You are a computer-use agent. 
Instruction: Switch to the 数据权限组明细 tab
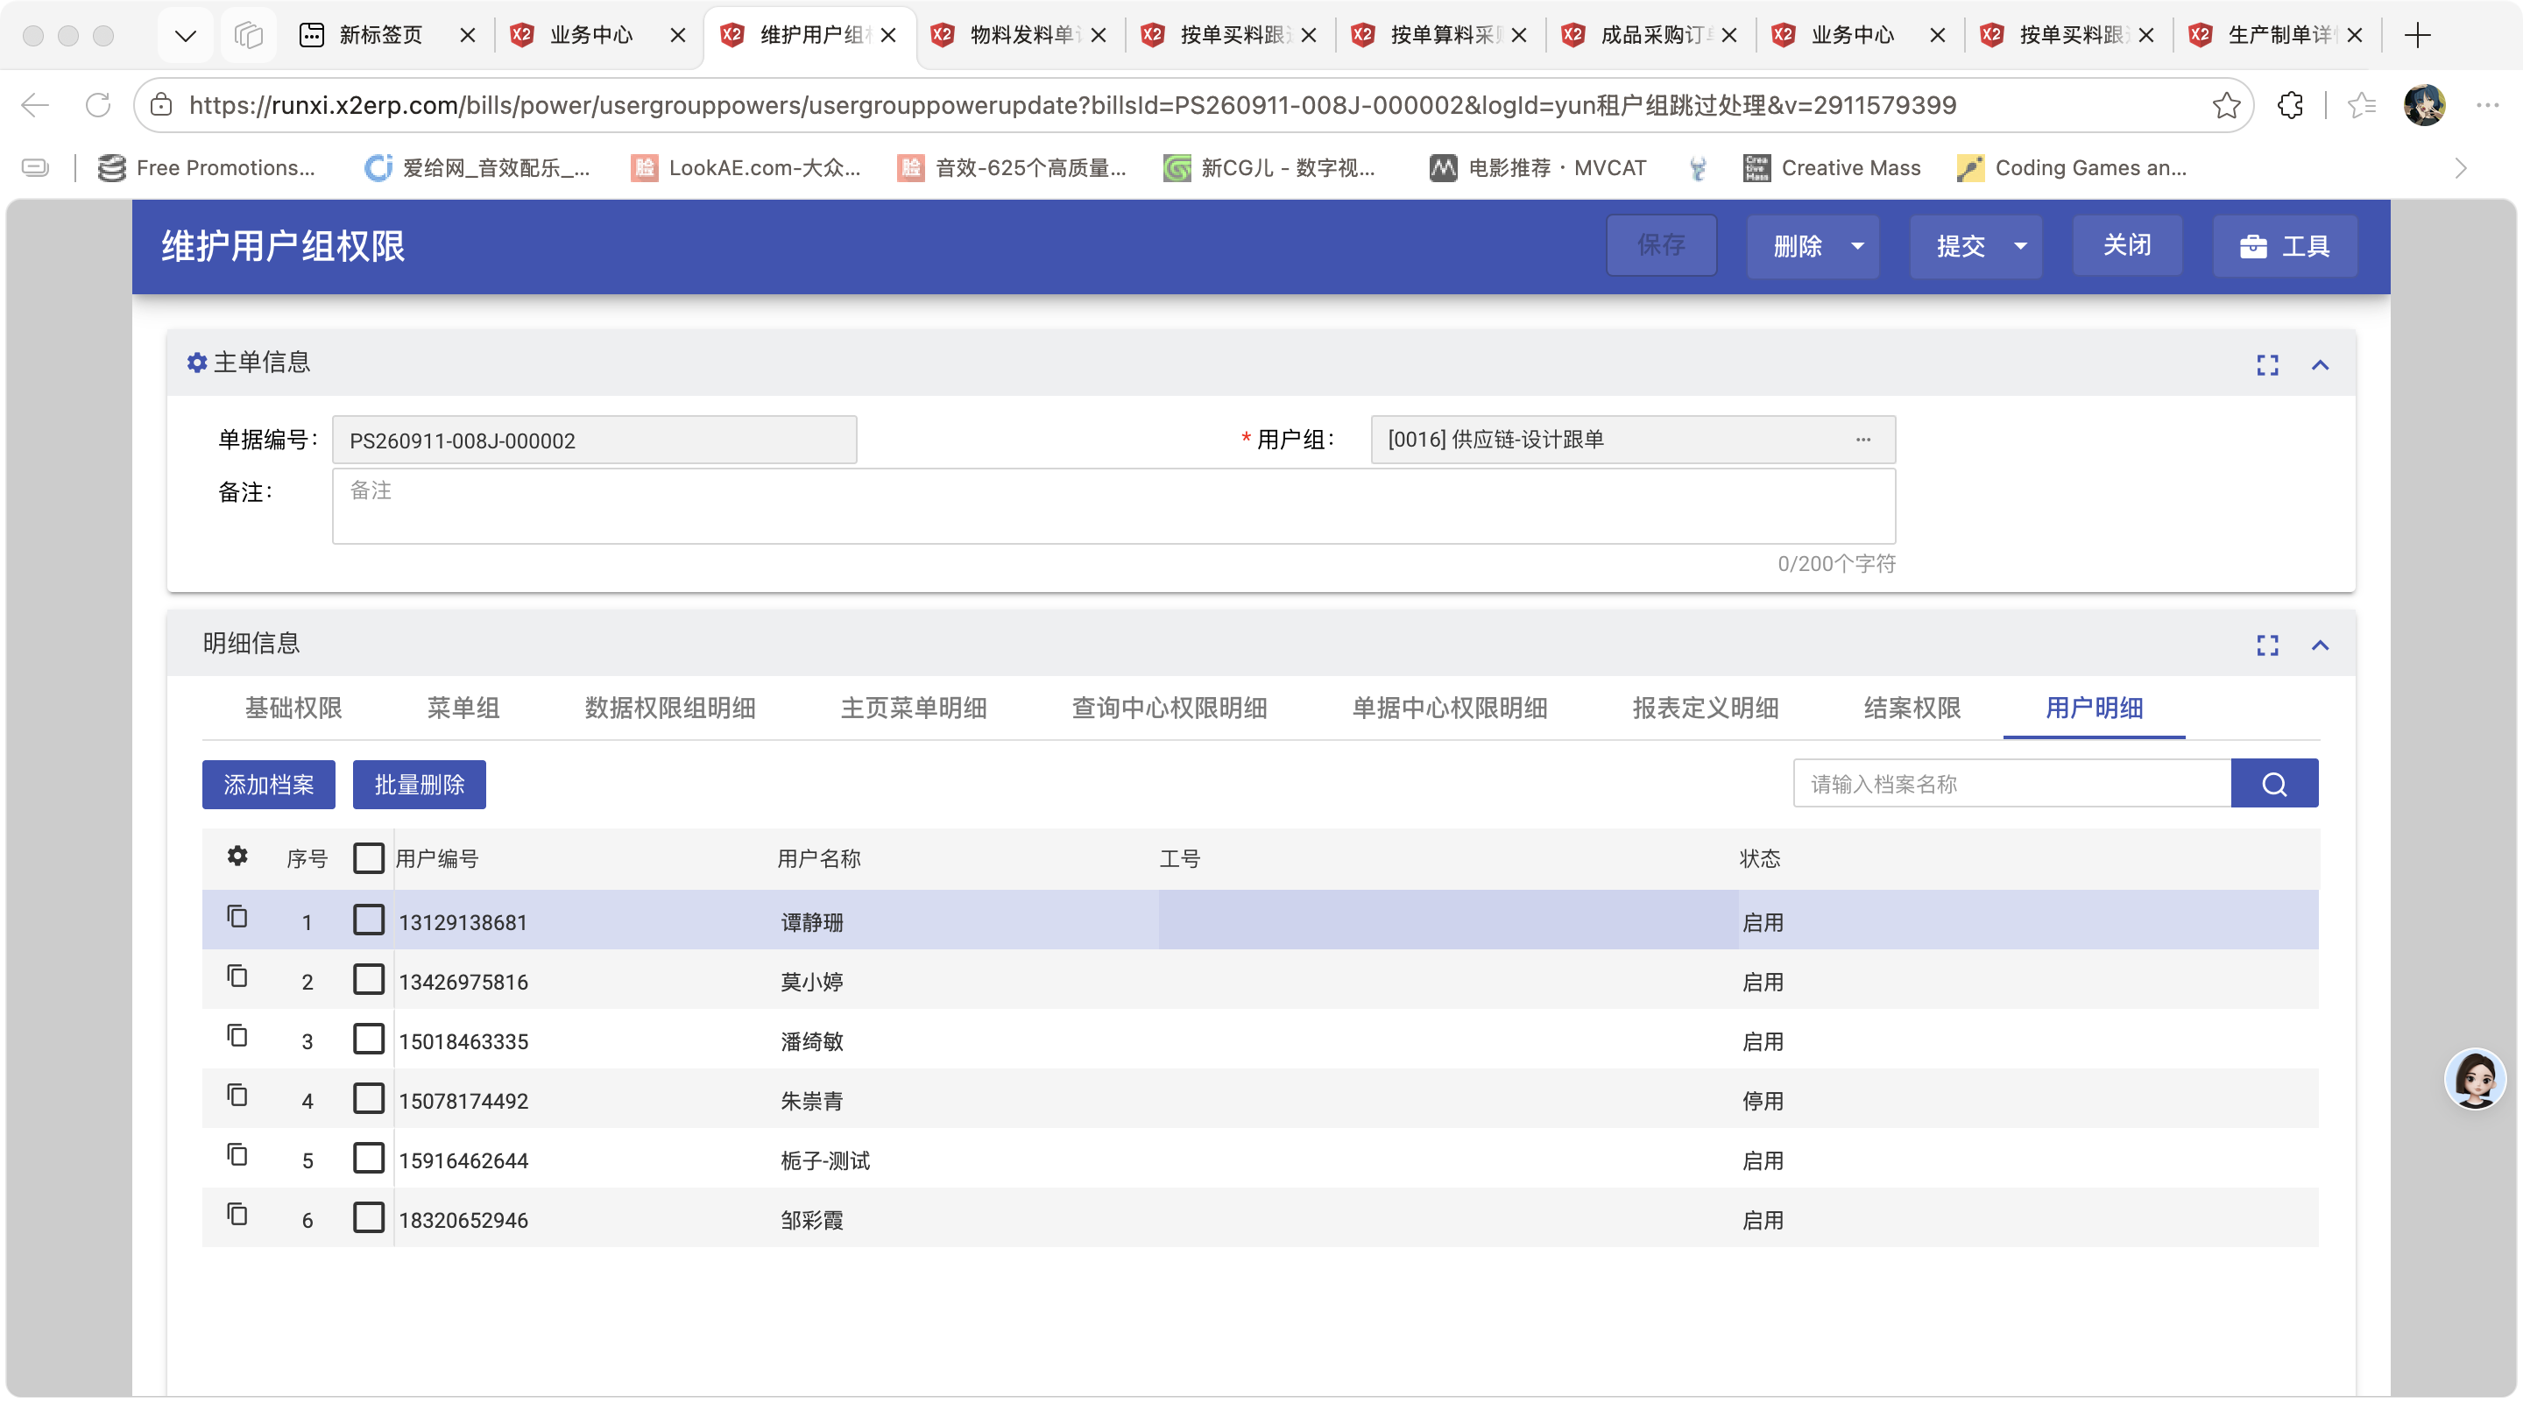(670, 708)
